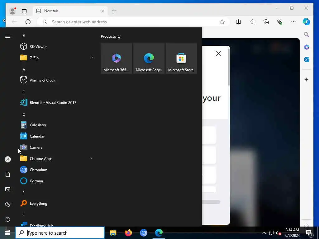Click the Microsoft Edge tile
Viewport: 319px width, 239px height.
coord(149,58)
